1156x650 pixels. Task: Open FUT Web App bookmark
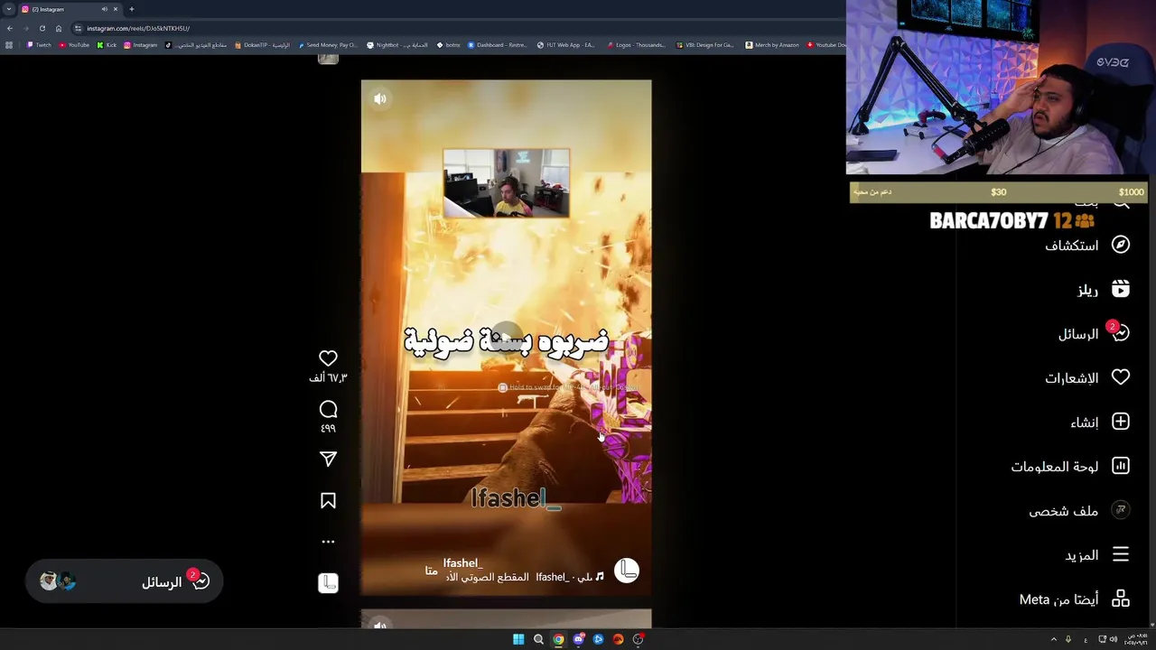(x=565, y=45)
